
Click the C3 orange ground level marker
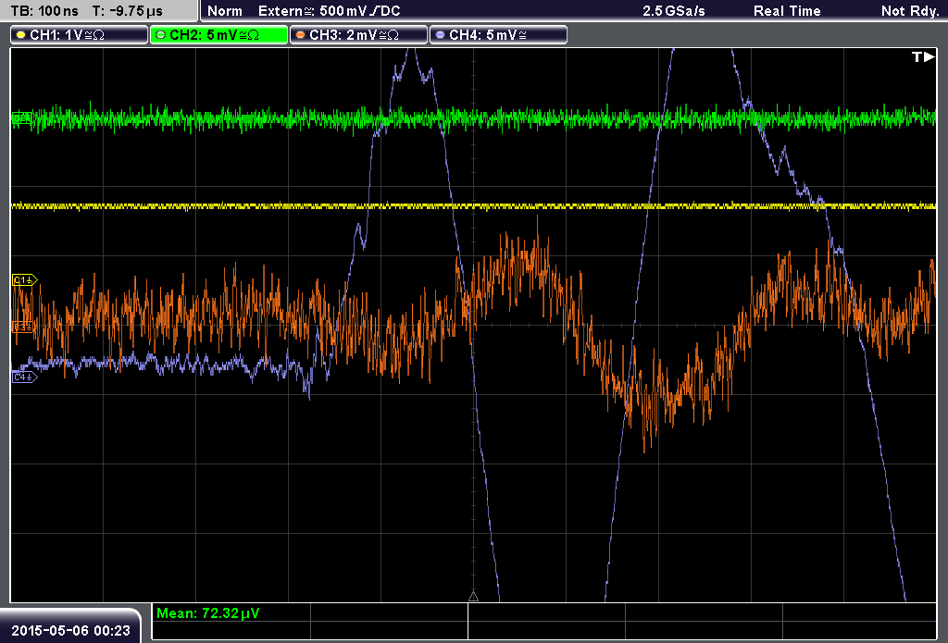24,327
